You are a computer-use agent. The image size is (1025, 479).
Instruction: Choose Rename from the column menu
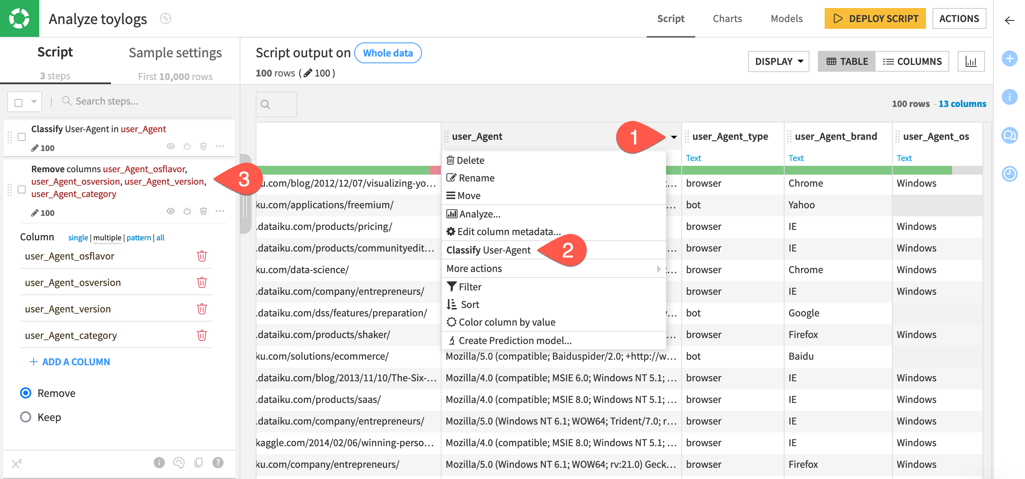pyautogui.click(x=553, y=178)
